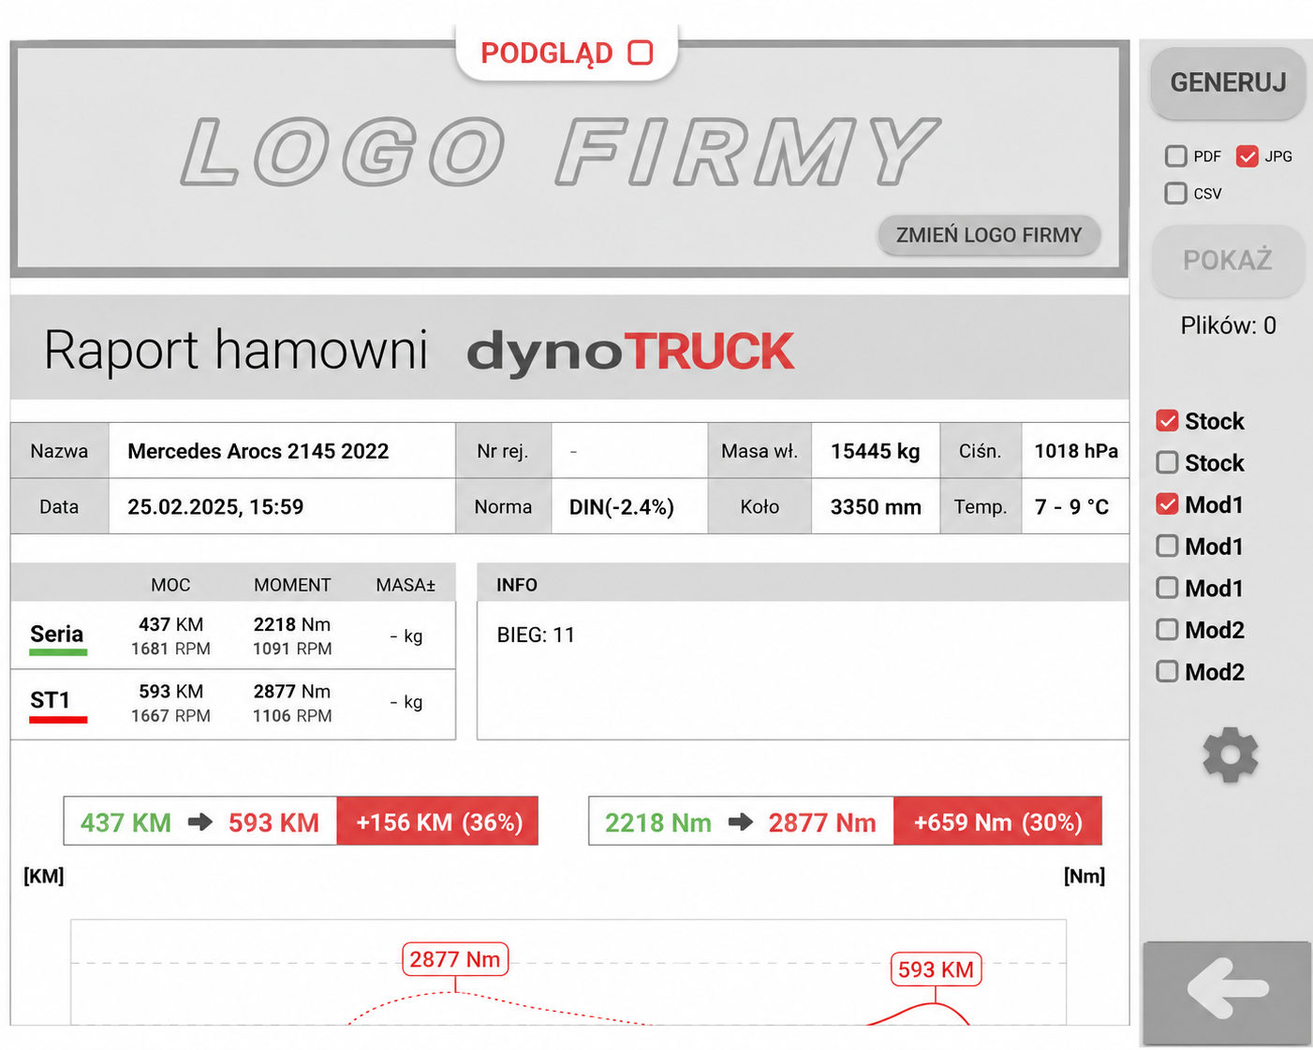
Task: Click '593 KM' in the ST1 row
Action: pos(170,692)
